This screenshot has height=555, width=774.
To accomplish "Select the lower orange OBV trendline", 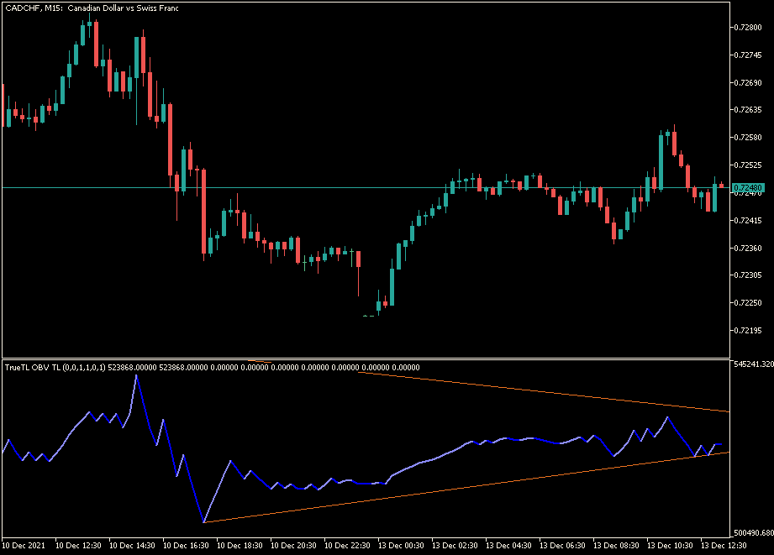I will pos(466,487).
